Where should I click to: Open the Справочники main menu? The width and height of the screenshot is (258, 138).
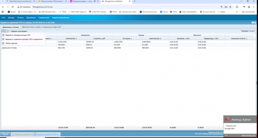pos(44,17)
